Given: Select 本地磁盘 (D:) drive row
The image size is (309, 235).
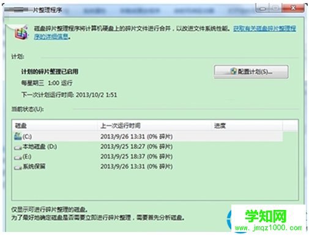Looking at the screenshot, I should 148,146.
